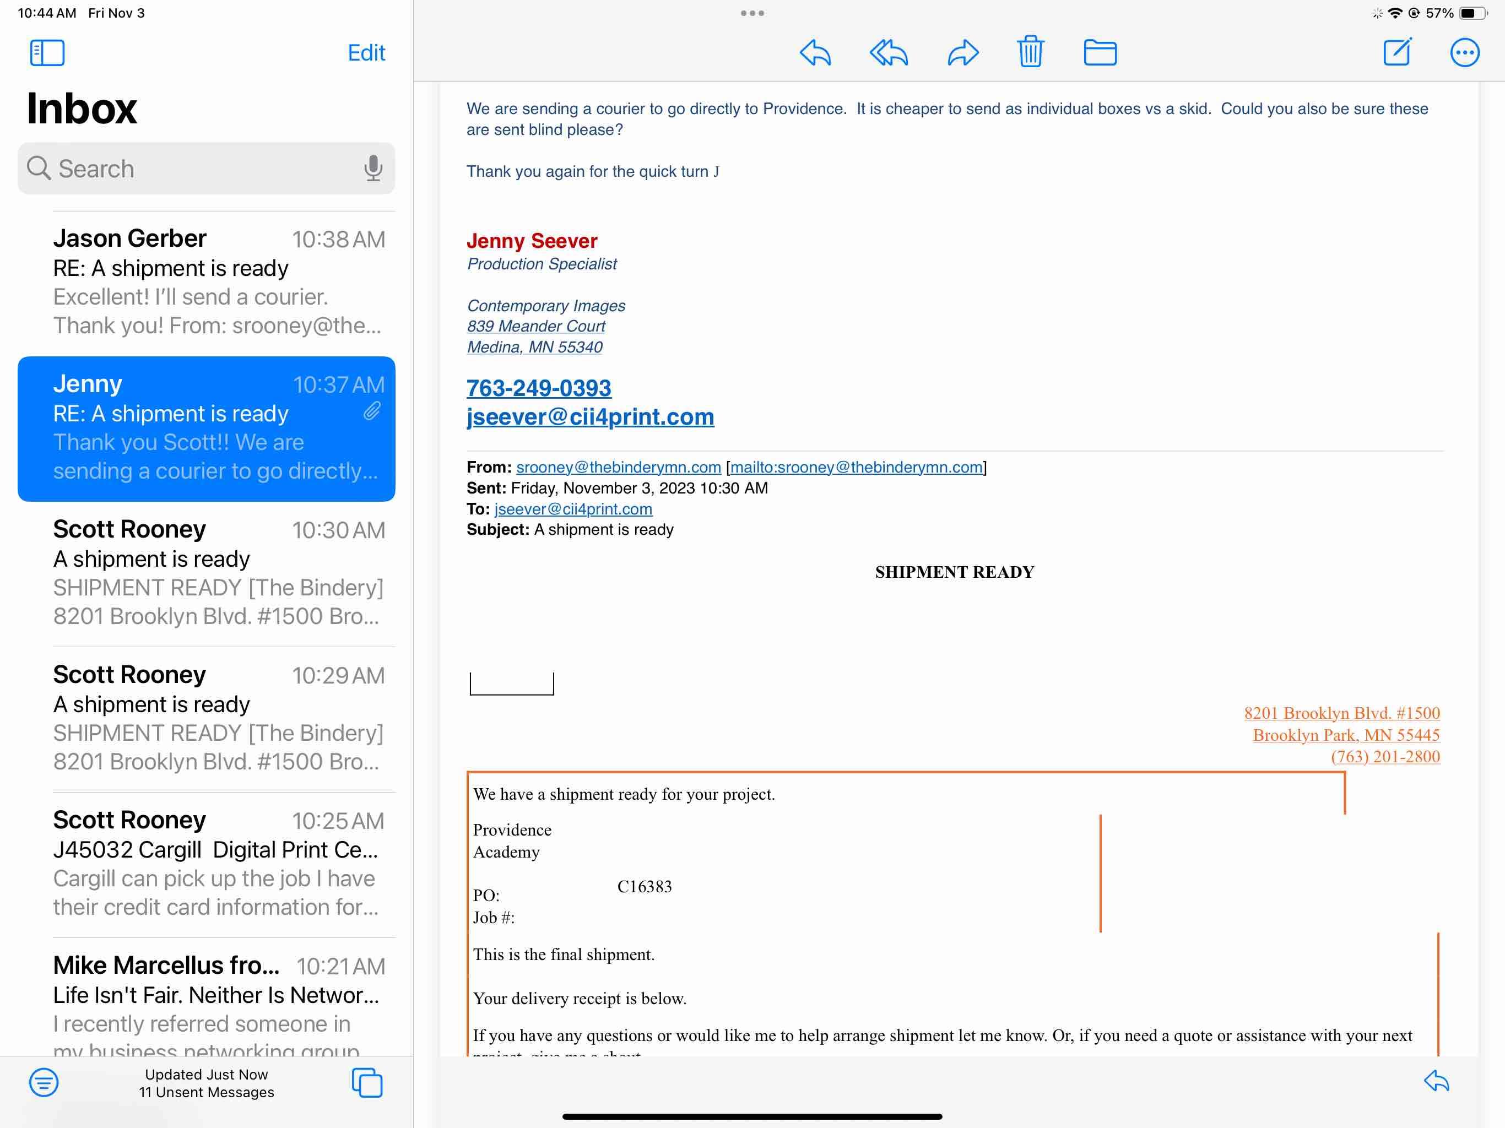Tap the Reply arrow in toolbar

click(815, 52)
